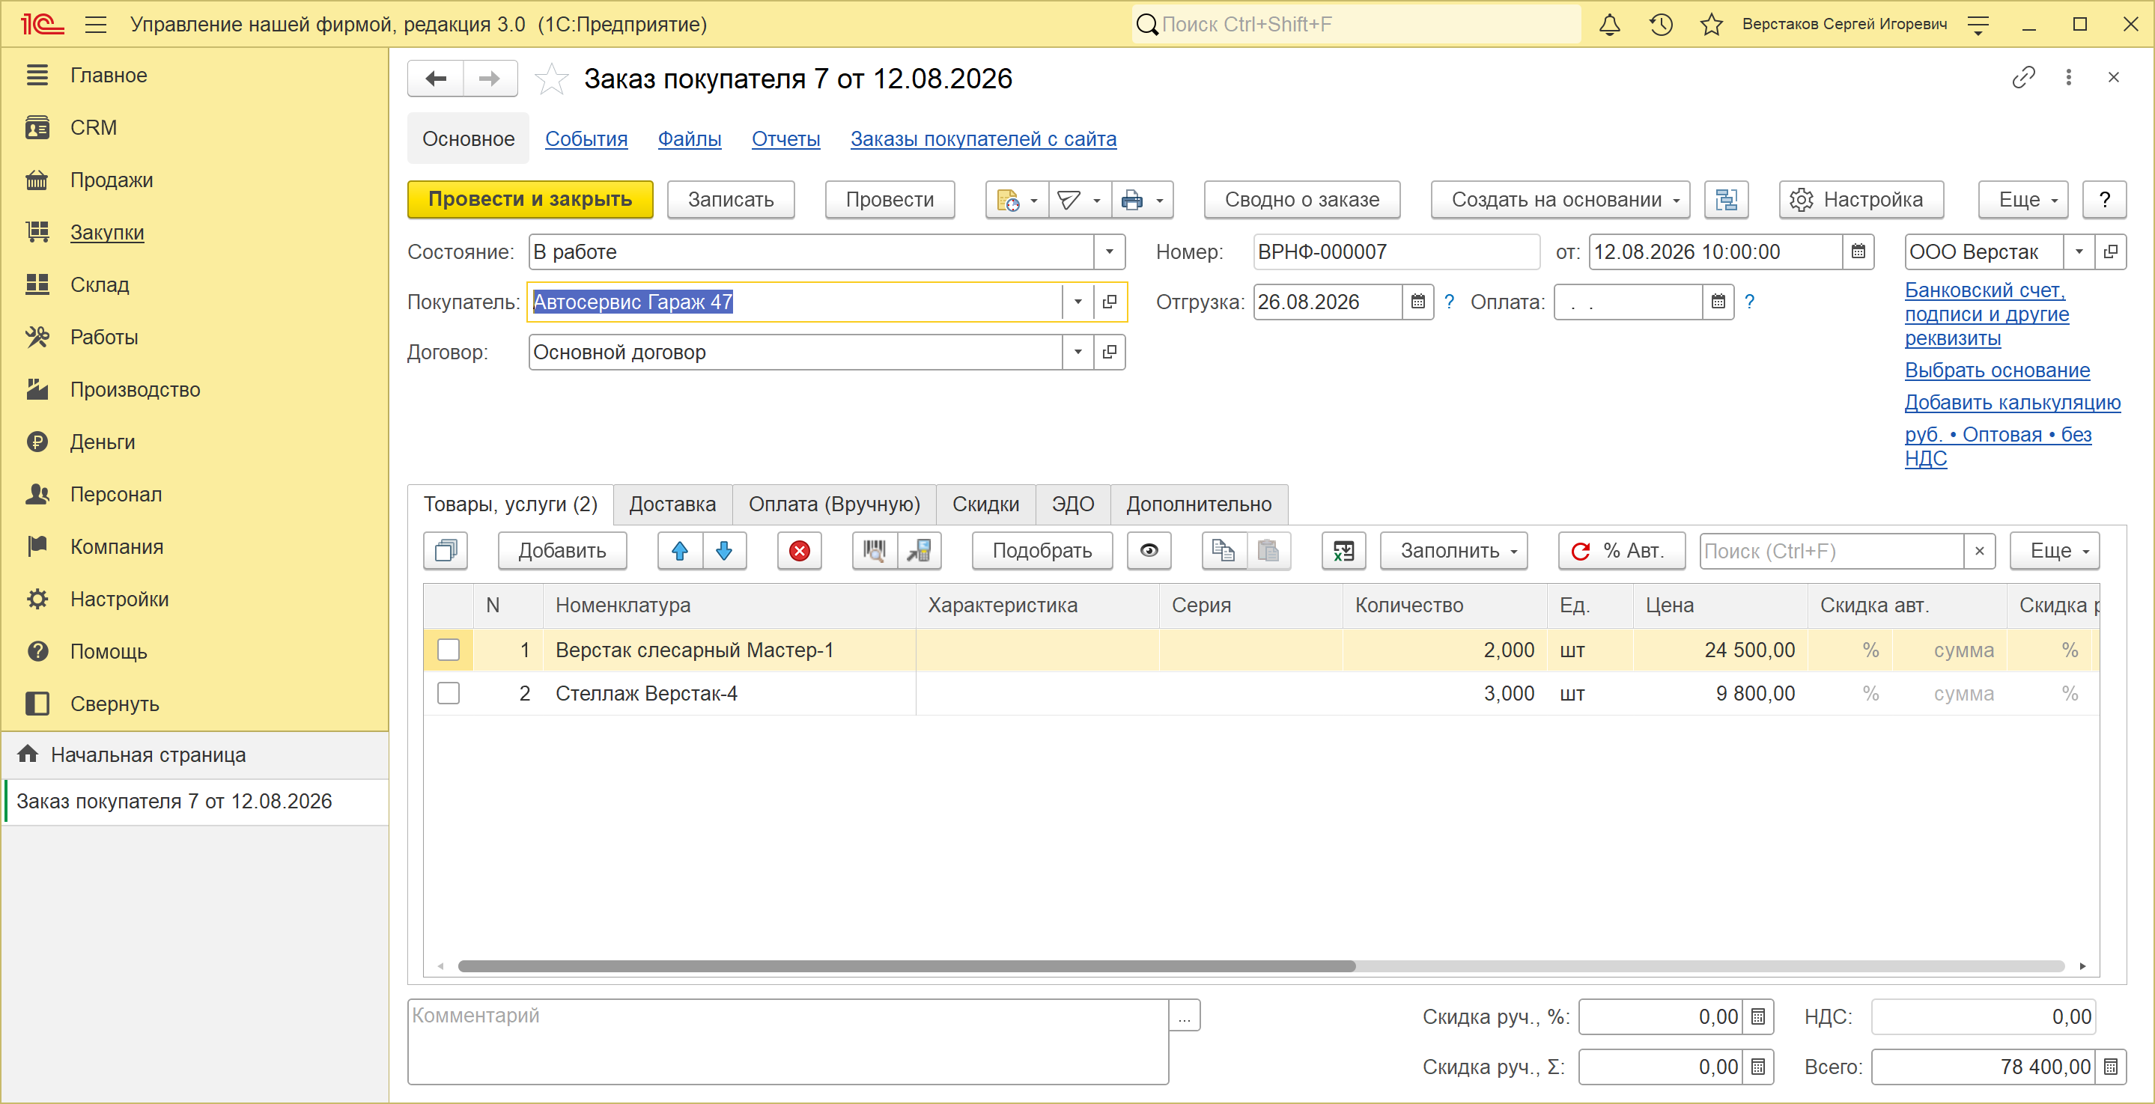Open calendar for order date

coord(1858,251)
